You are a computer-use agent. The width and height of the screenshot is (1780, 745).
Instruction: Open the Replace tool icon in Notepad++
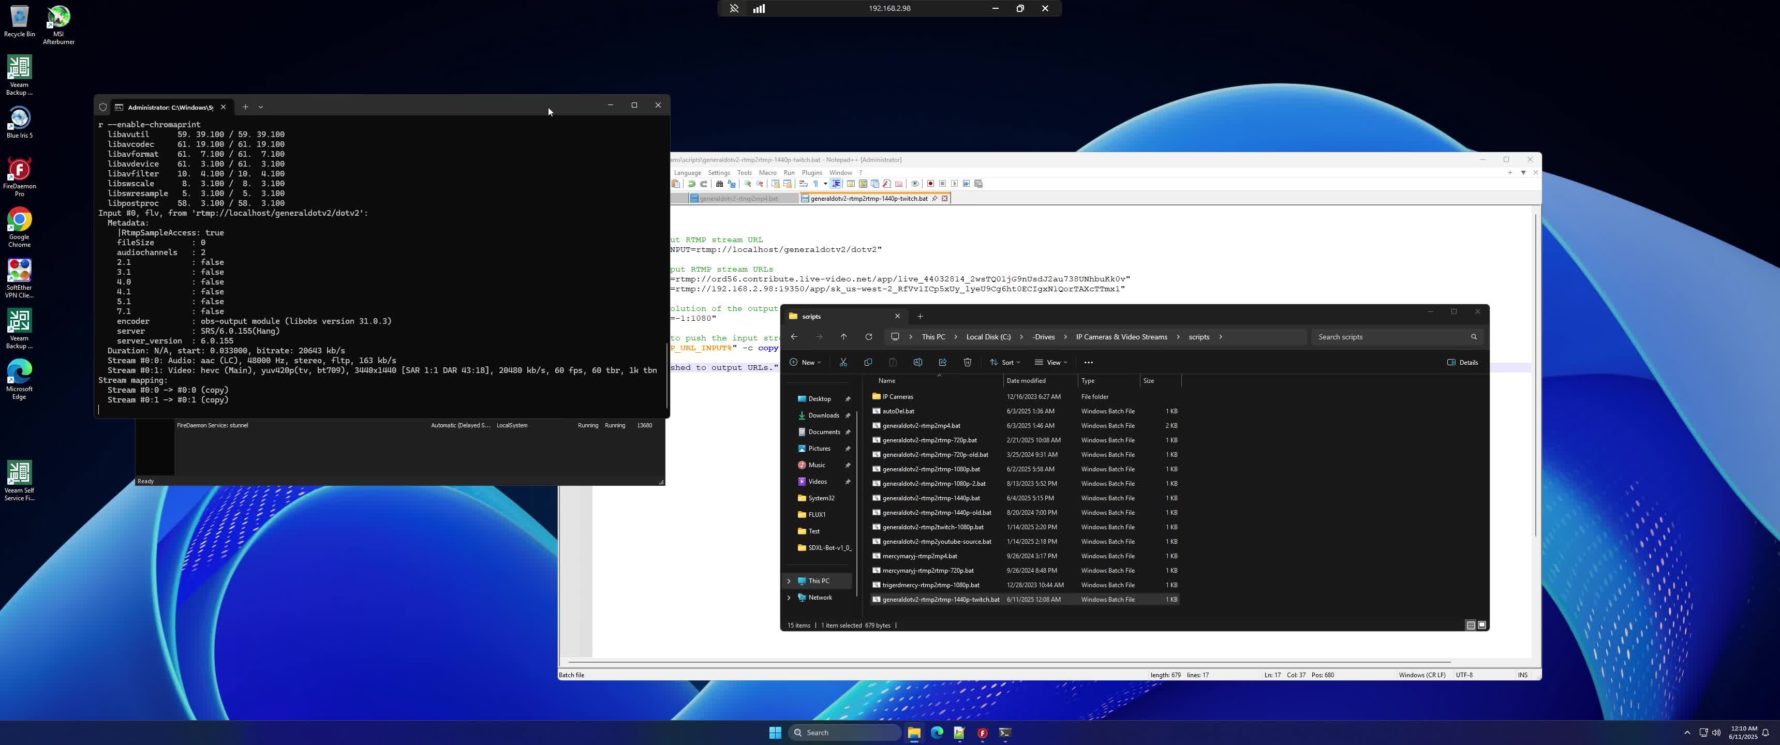(732, 184)
